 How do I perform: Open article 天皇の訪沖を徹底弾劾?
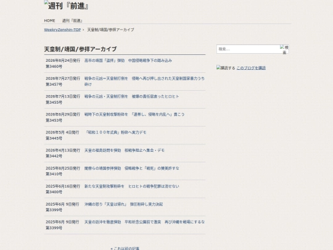144,222
